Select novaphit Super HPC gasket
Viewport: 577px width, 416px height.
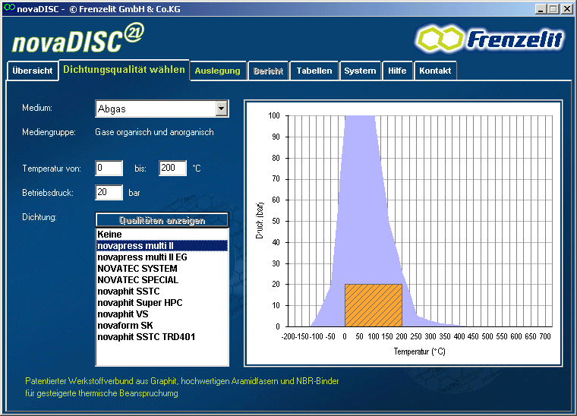tap(140, 303)
